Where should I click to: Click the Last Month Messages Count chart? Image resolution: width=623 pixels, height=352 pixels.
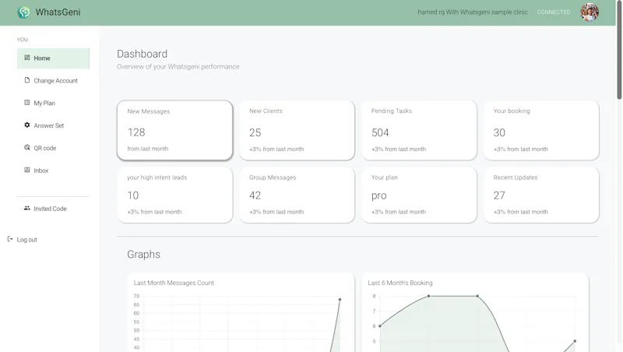click(x=241, y=312)
